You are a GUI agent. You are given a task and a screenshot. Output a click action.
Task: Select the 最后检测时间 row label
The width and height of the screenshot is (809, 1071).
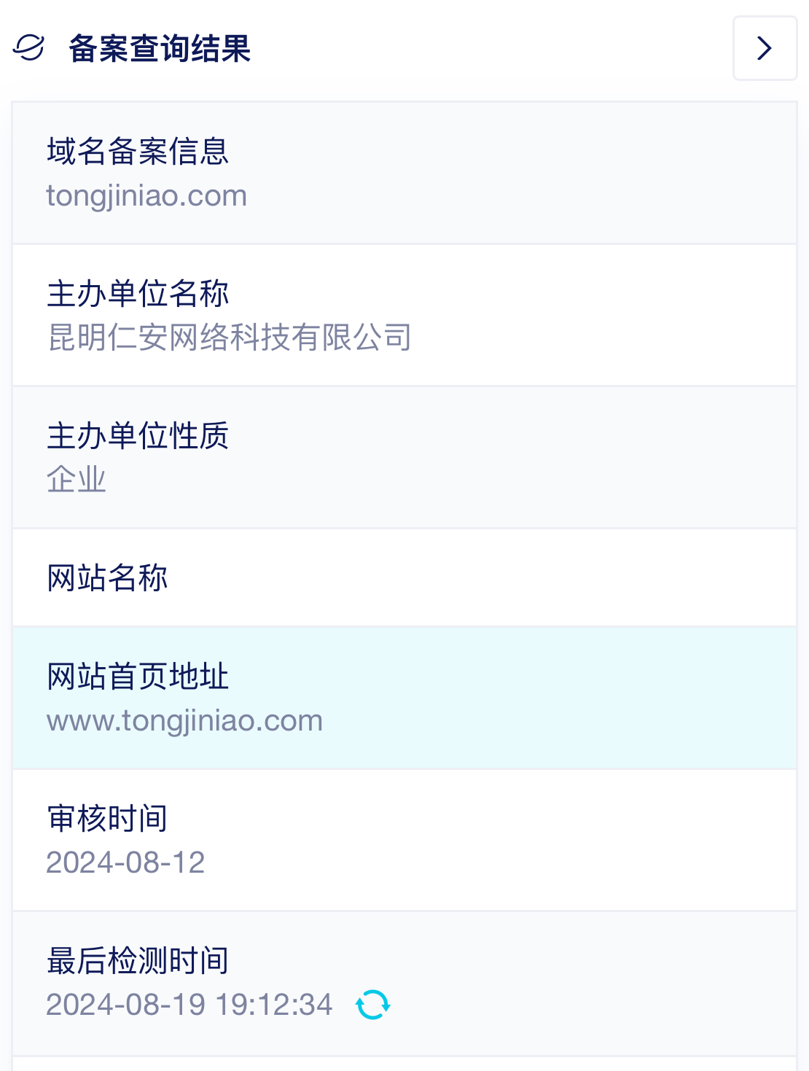tap(138, 961)
